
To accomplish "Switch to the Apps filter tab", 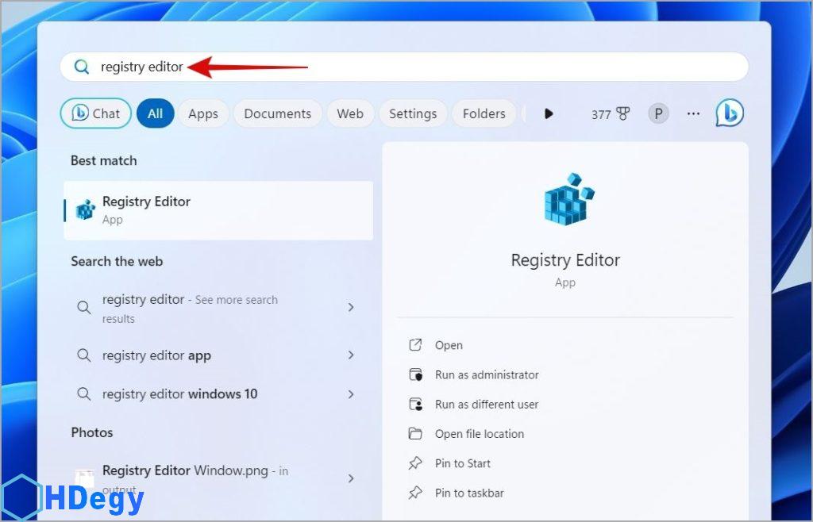I will pyautogui.click(x=203, y=113).
